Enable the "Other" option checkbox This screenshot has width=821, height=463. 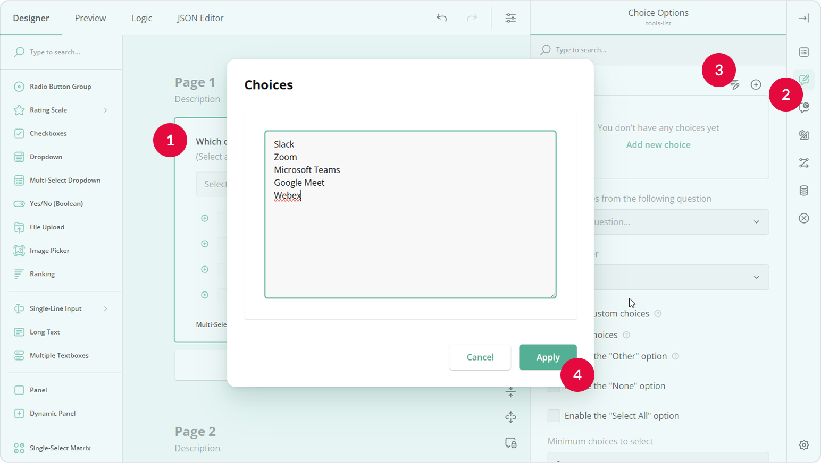554,356
